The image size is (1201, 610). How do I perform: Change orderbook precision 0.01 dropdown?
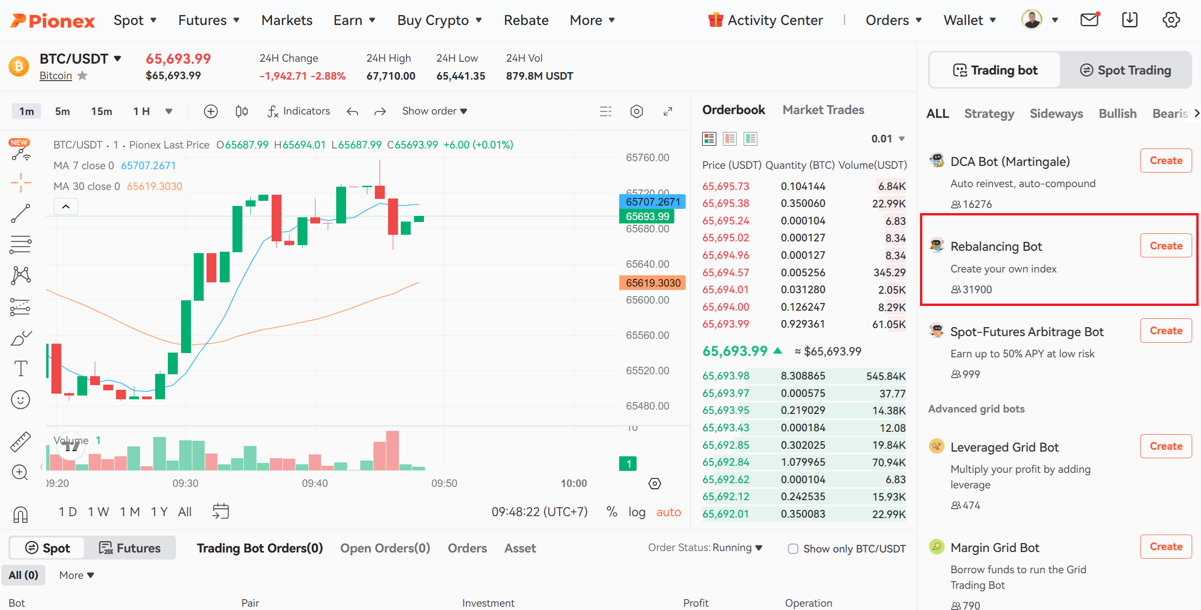[x=888, y=139]
